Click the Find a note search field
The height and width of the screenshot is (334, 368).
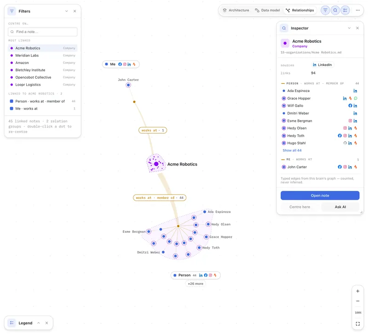click(x=42, y=32)
